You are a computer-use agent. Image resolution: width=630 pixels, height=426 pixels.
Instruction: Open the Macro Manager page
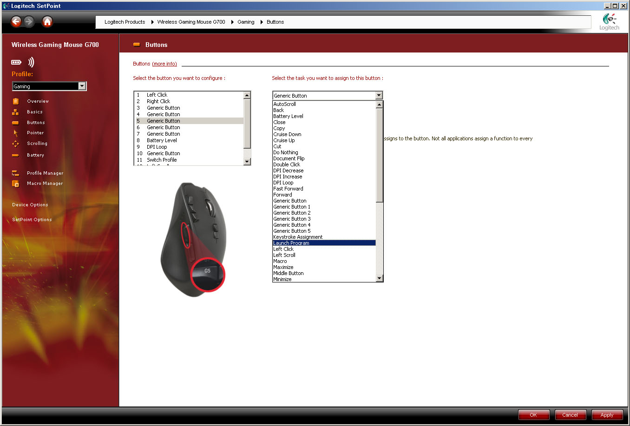(x=45, y=184)
